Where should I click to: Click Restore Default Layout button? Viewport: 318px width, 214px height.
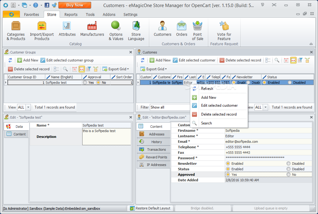pos(151,208)
